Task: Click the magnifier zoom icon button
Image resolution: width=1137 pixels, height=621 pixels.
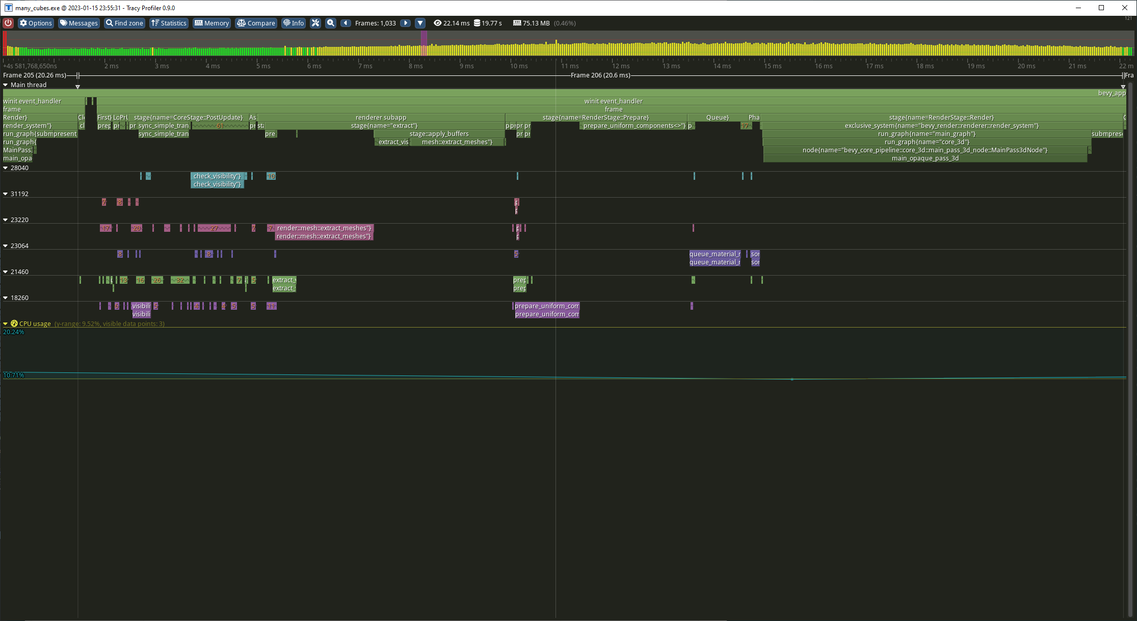Action: [x=331, y=23]
